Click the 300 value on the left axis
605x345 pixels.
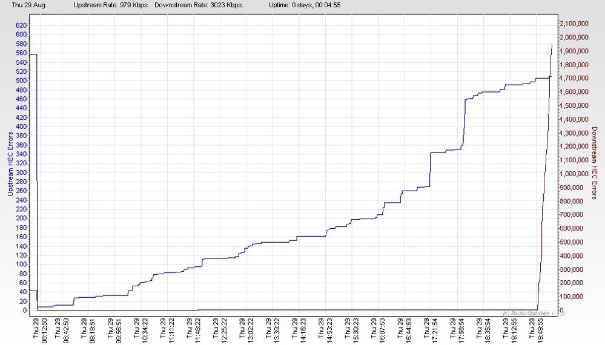pyautogui.click(x=21, y=172)
